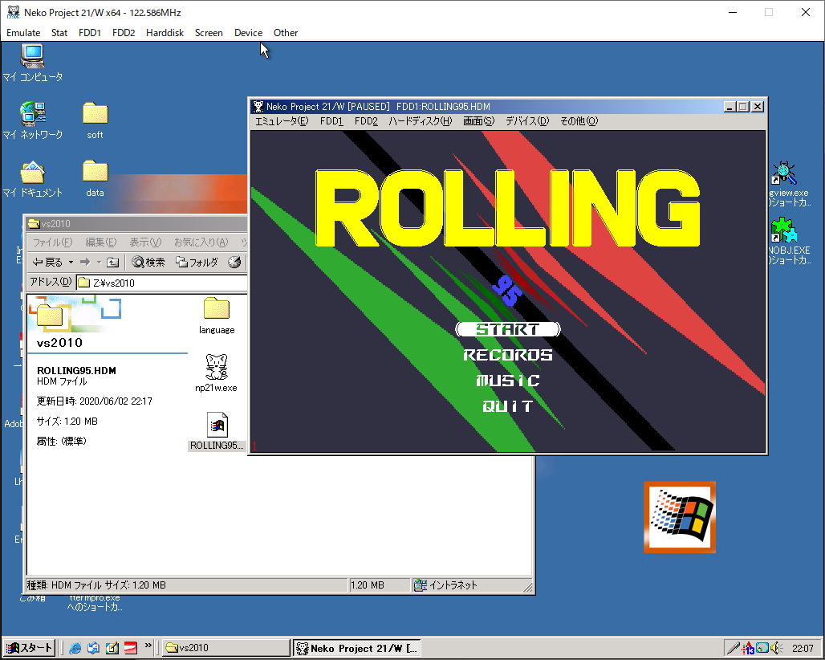Open the FDD2 menu in outer window
Screen dimensions: 825x660
click(x=124, y=33)
